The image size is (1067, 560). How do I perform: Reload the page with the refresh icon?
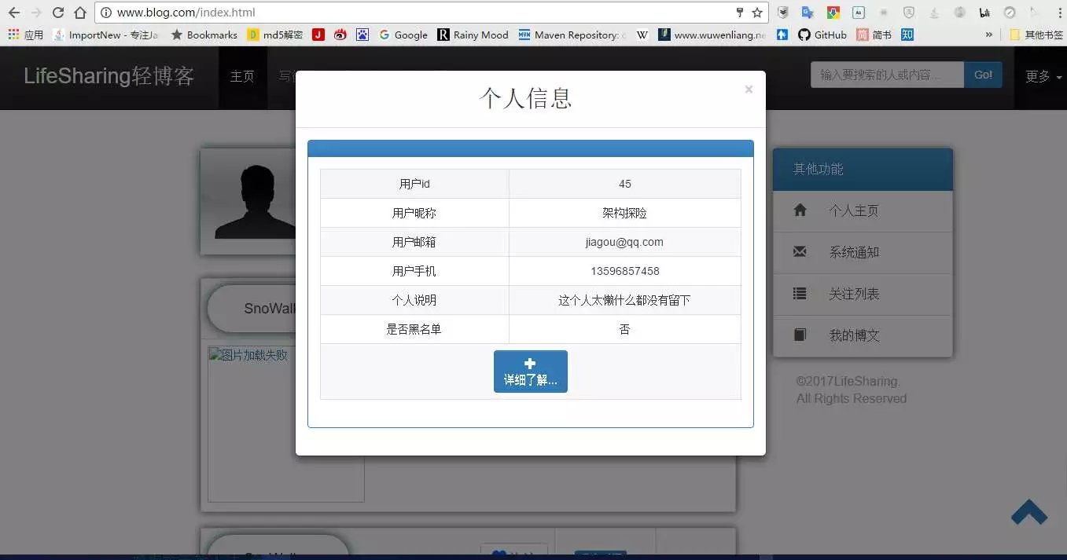click(x=57, y=13)
